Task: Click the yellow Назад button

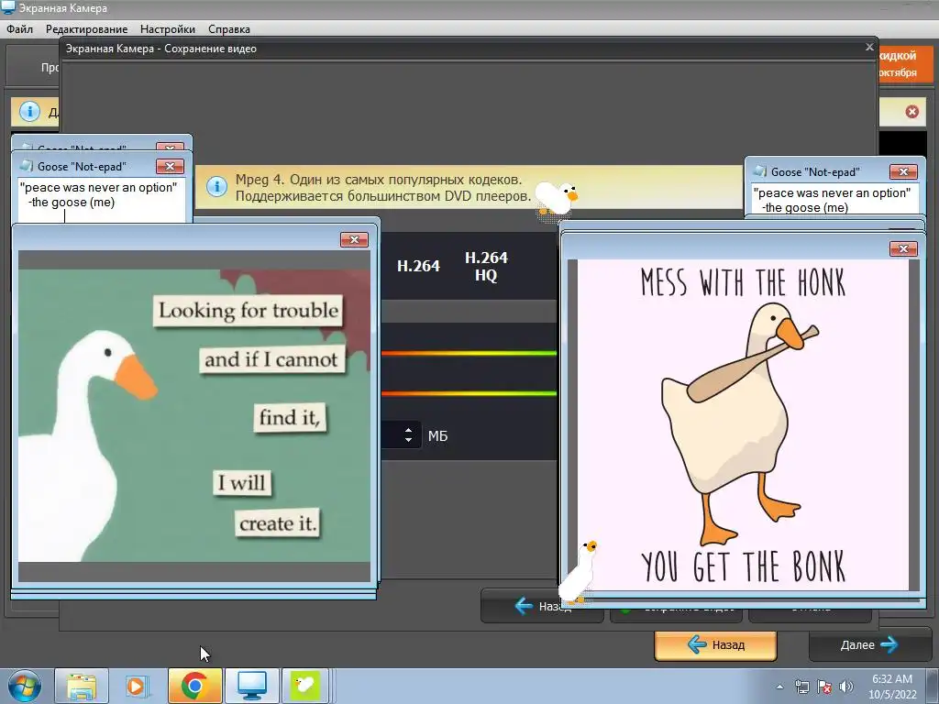Action: coord(715,644)
